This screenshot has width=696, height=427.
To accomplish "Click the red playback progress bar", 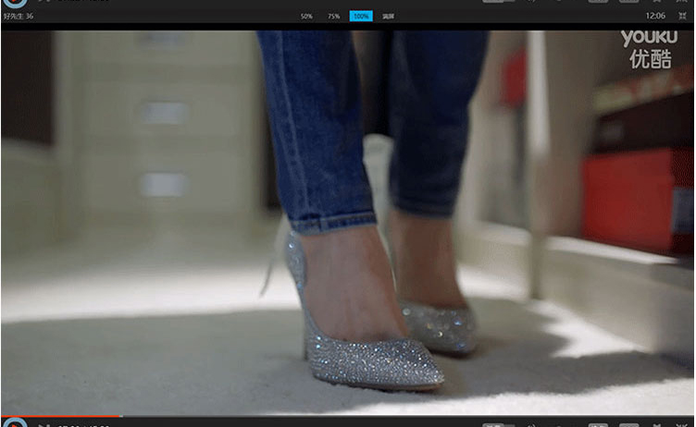I will tap(60, 417).
